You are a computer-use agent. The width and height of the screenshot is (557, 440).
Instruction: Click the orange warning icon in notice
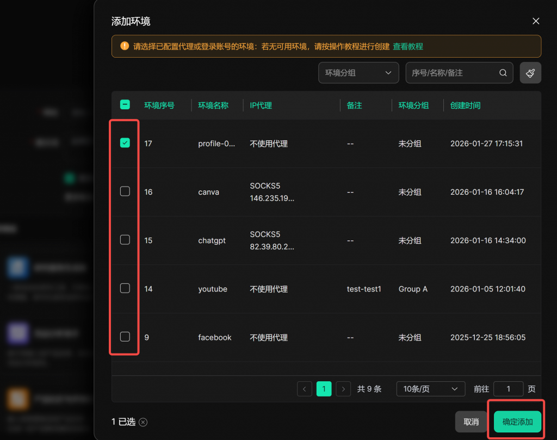[x=125, y=46]
